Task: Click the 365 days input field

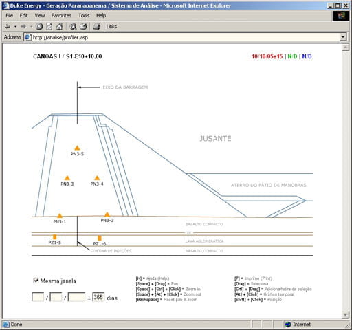Action: [x=98, y=297]
